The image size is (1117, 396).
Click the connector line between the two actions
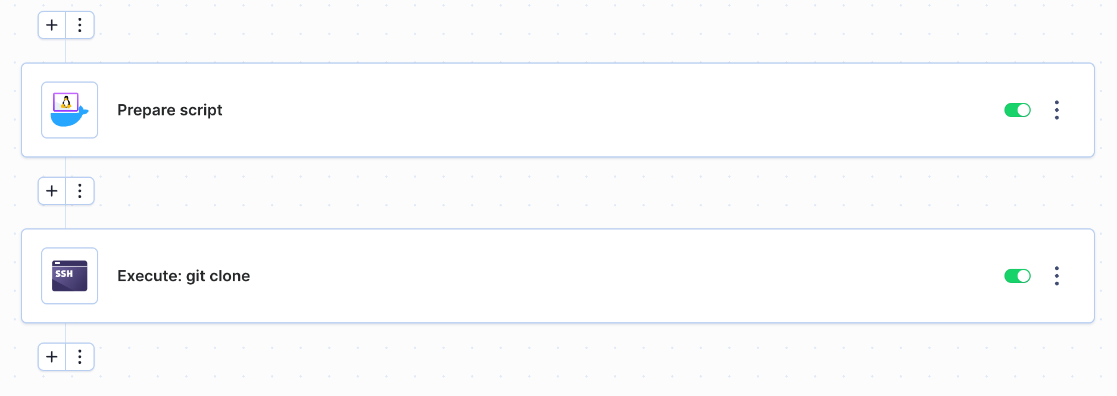point(65,168)
